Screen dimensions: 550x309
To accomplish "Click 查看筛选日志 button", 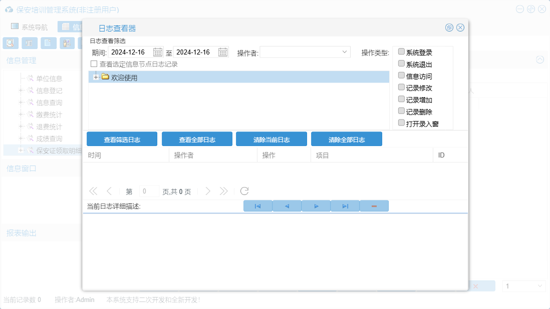I will pos(122,139).
